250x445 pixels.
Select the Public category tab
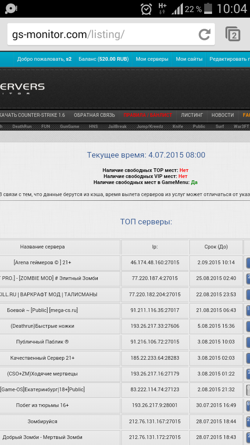click(199, 127)
